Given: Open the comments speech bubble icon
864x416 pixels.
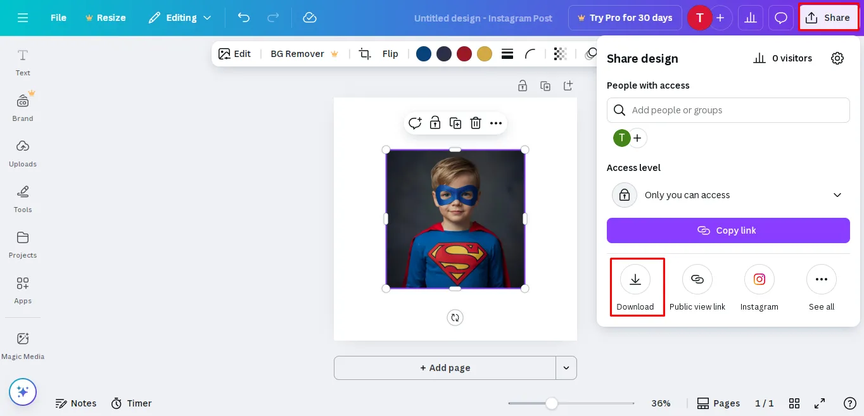Looking at the screenshot, I should pos(781,18).
